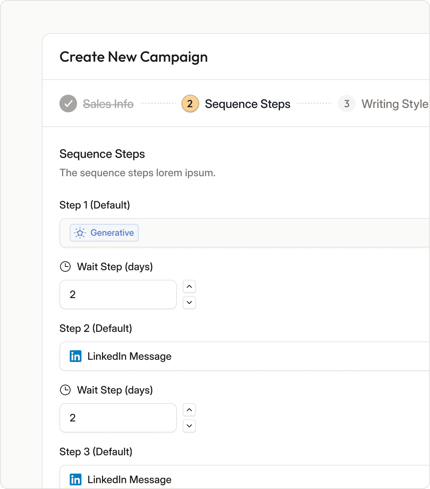
Task: Open the Step 2 LinkedIn Message dropdown
Action: (x=257, y=356)
